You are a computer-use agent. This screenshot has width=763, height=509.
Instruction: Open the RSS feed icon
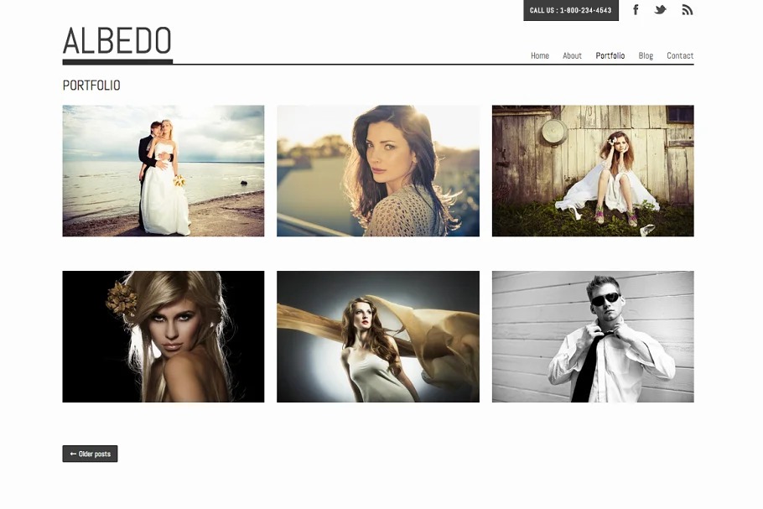[687, 10]
